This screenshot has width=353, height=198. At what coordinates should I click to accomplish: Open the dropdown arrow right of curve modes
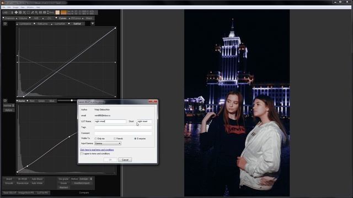point(93,24)
